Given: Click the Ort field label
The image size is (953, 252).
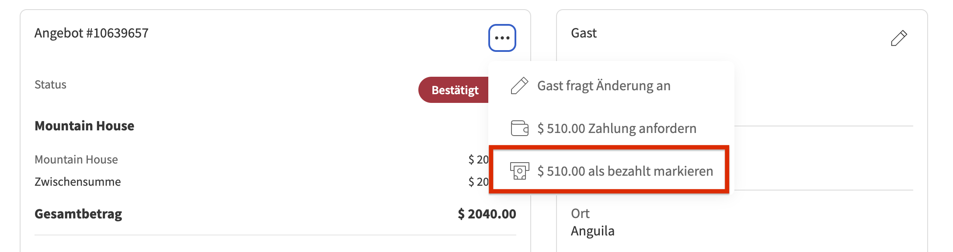Looking at the screenshot, I should point(580,214).
